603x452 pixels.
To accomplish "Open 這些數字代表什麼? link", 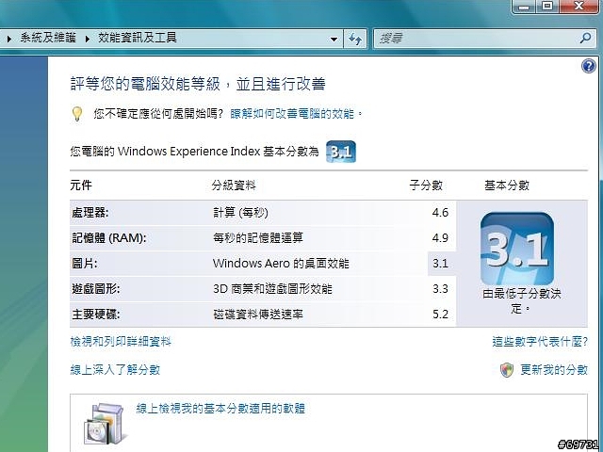I will (x=540, y=341).
